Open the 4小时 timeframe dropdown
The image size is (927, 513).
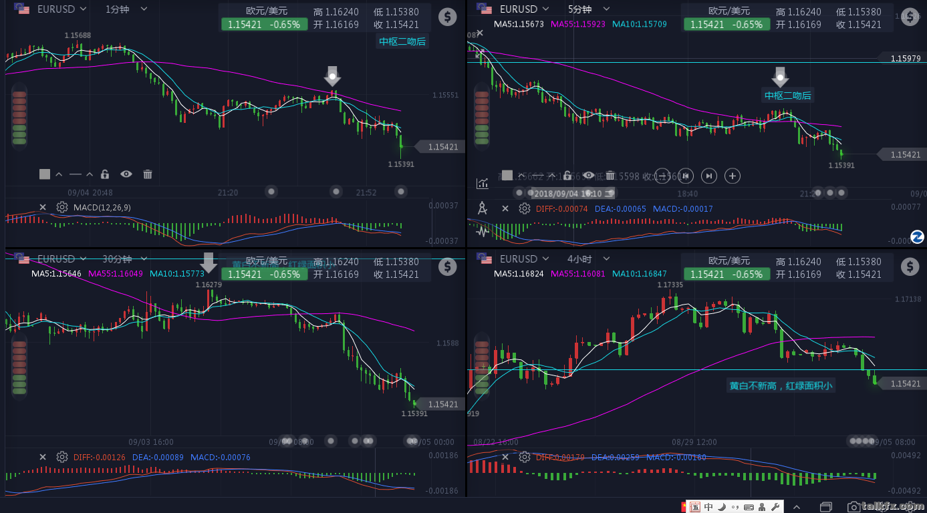pyautogui.click(x=588, y=259)
